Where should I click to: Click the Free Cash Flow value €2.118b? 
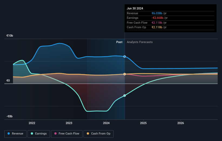pos(157,23)
